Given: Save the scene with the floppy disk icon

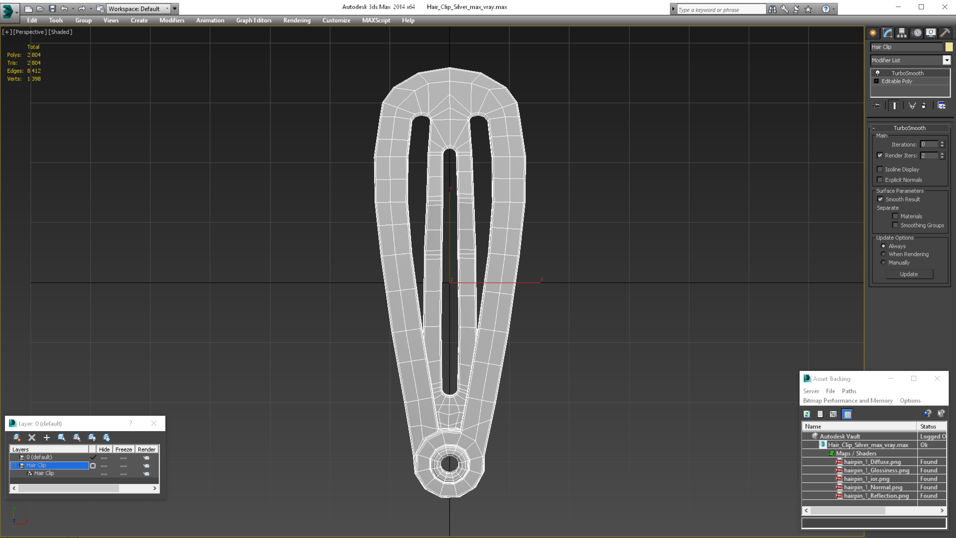Looking at the screenshot, I should [x=52, y=9].
